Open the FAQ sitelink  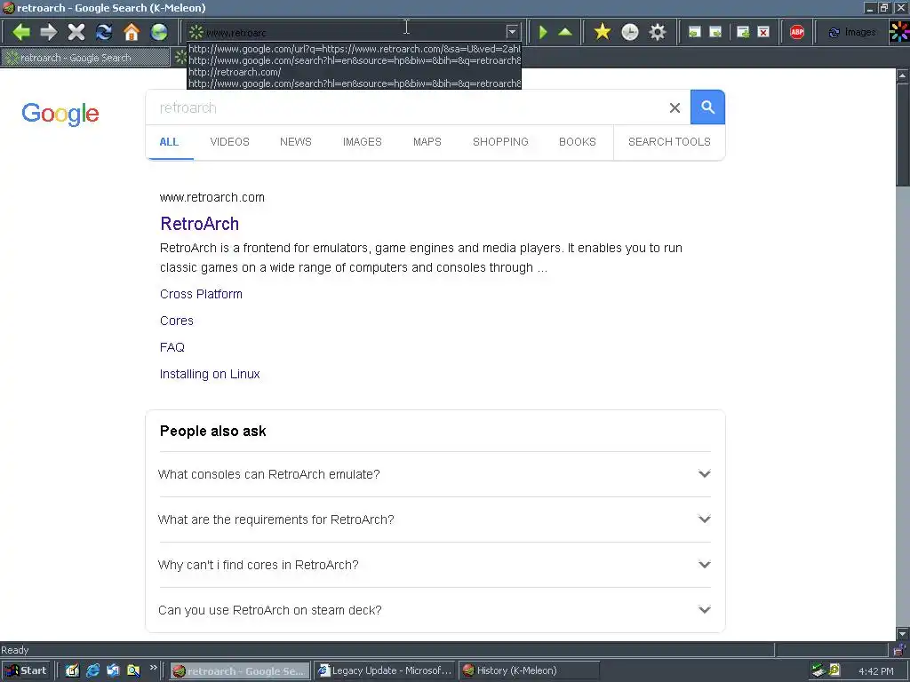[172, 348]
